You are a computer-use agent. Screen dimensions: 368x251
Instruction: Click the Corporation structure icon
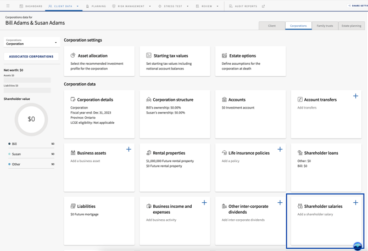tap(148, 100)
